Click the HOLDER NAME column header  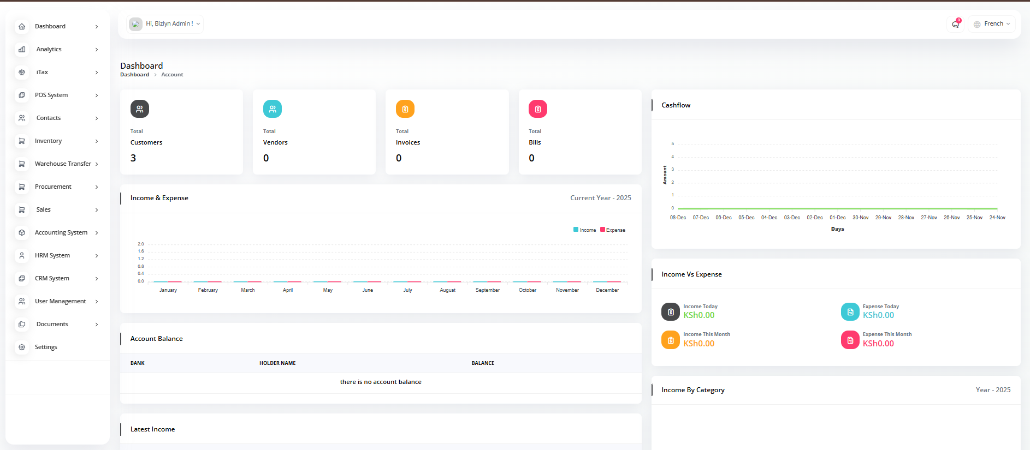click(277, 363)
